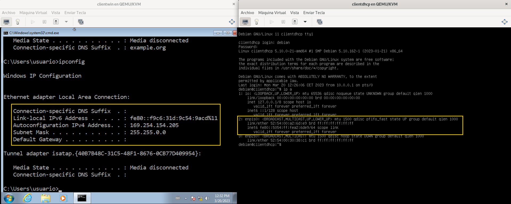The height and width of the screenshot is (204, 511).
Task: Pause the clientdhcp virtual machine
Action: coord(283,22)
